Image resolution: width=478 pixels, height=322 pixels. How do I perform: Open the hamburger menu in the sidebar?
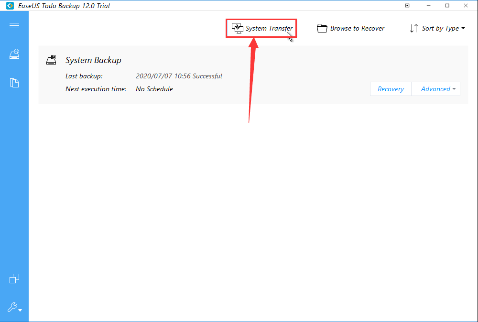(14, 25)
